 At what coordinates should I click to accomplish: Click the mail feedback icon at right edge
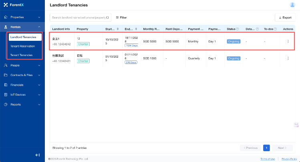[x=296, y=125]
